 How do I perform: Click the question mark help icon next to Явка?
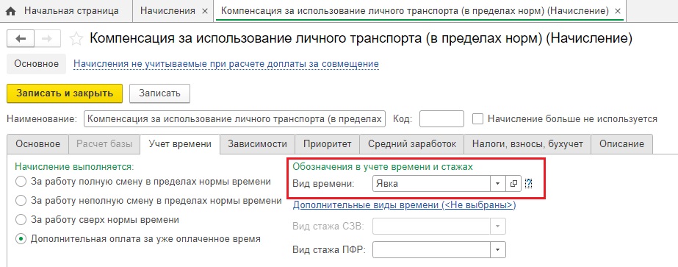[528, 183]
